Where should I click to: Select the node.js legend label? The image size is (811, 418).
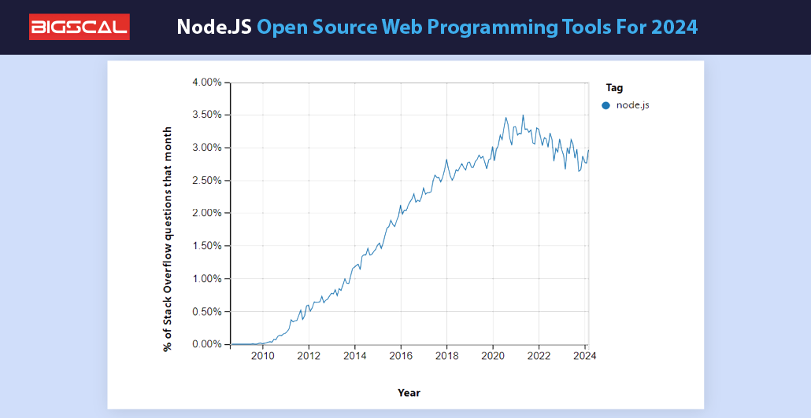tap(632, 105)
